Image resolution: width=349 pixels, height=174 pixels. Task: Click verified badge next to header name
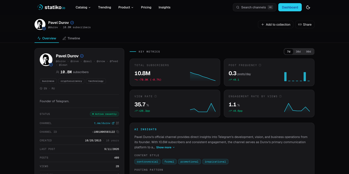72,23
